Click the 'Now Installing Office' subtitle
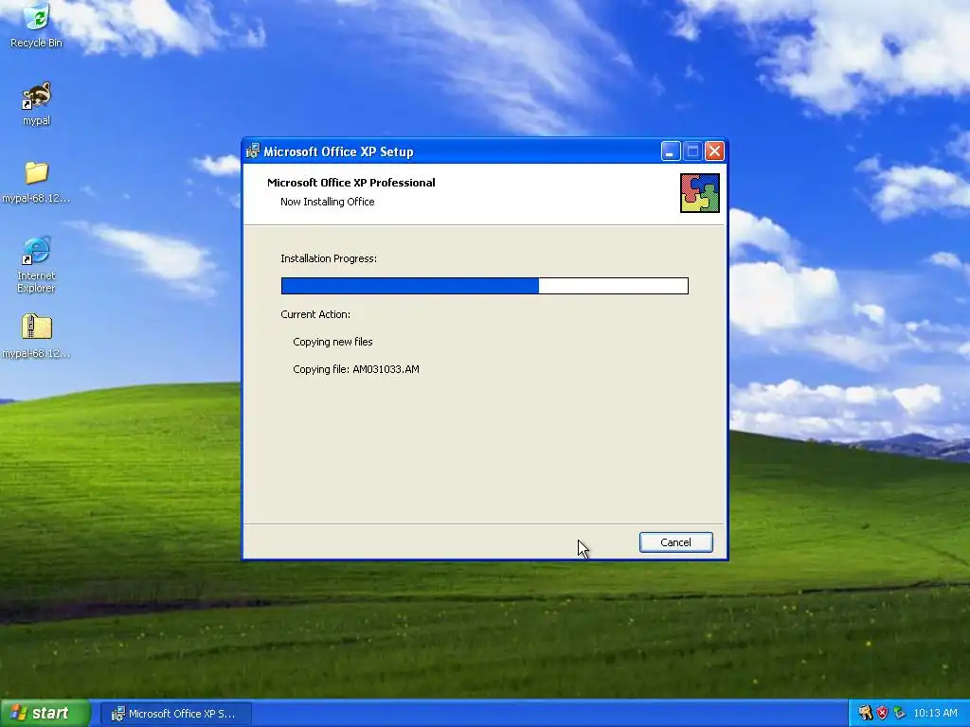Viewport: 970px width, 727px height. (327, 202)
